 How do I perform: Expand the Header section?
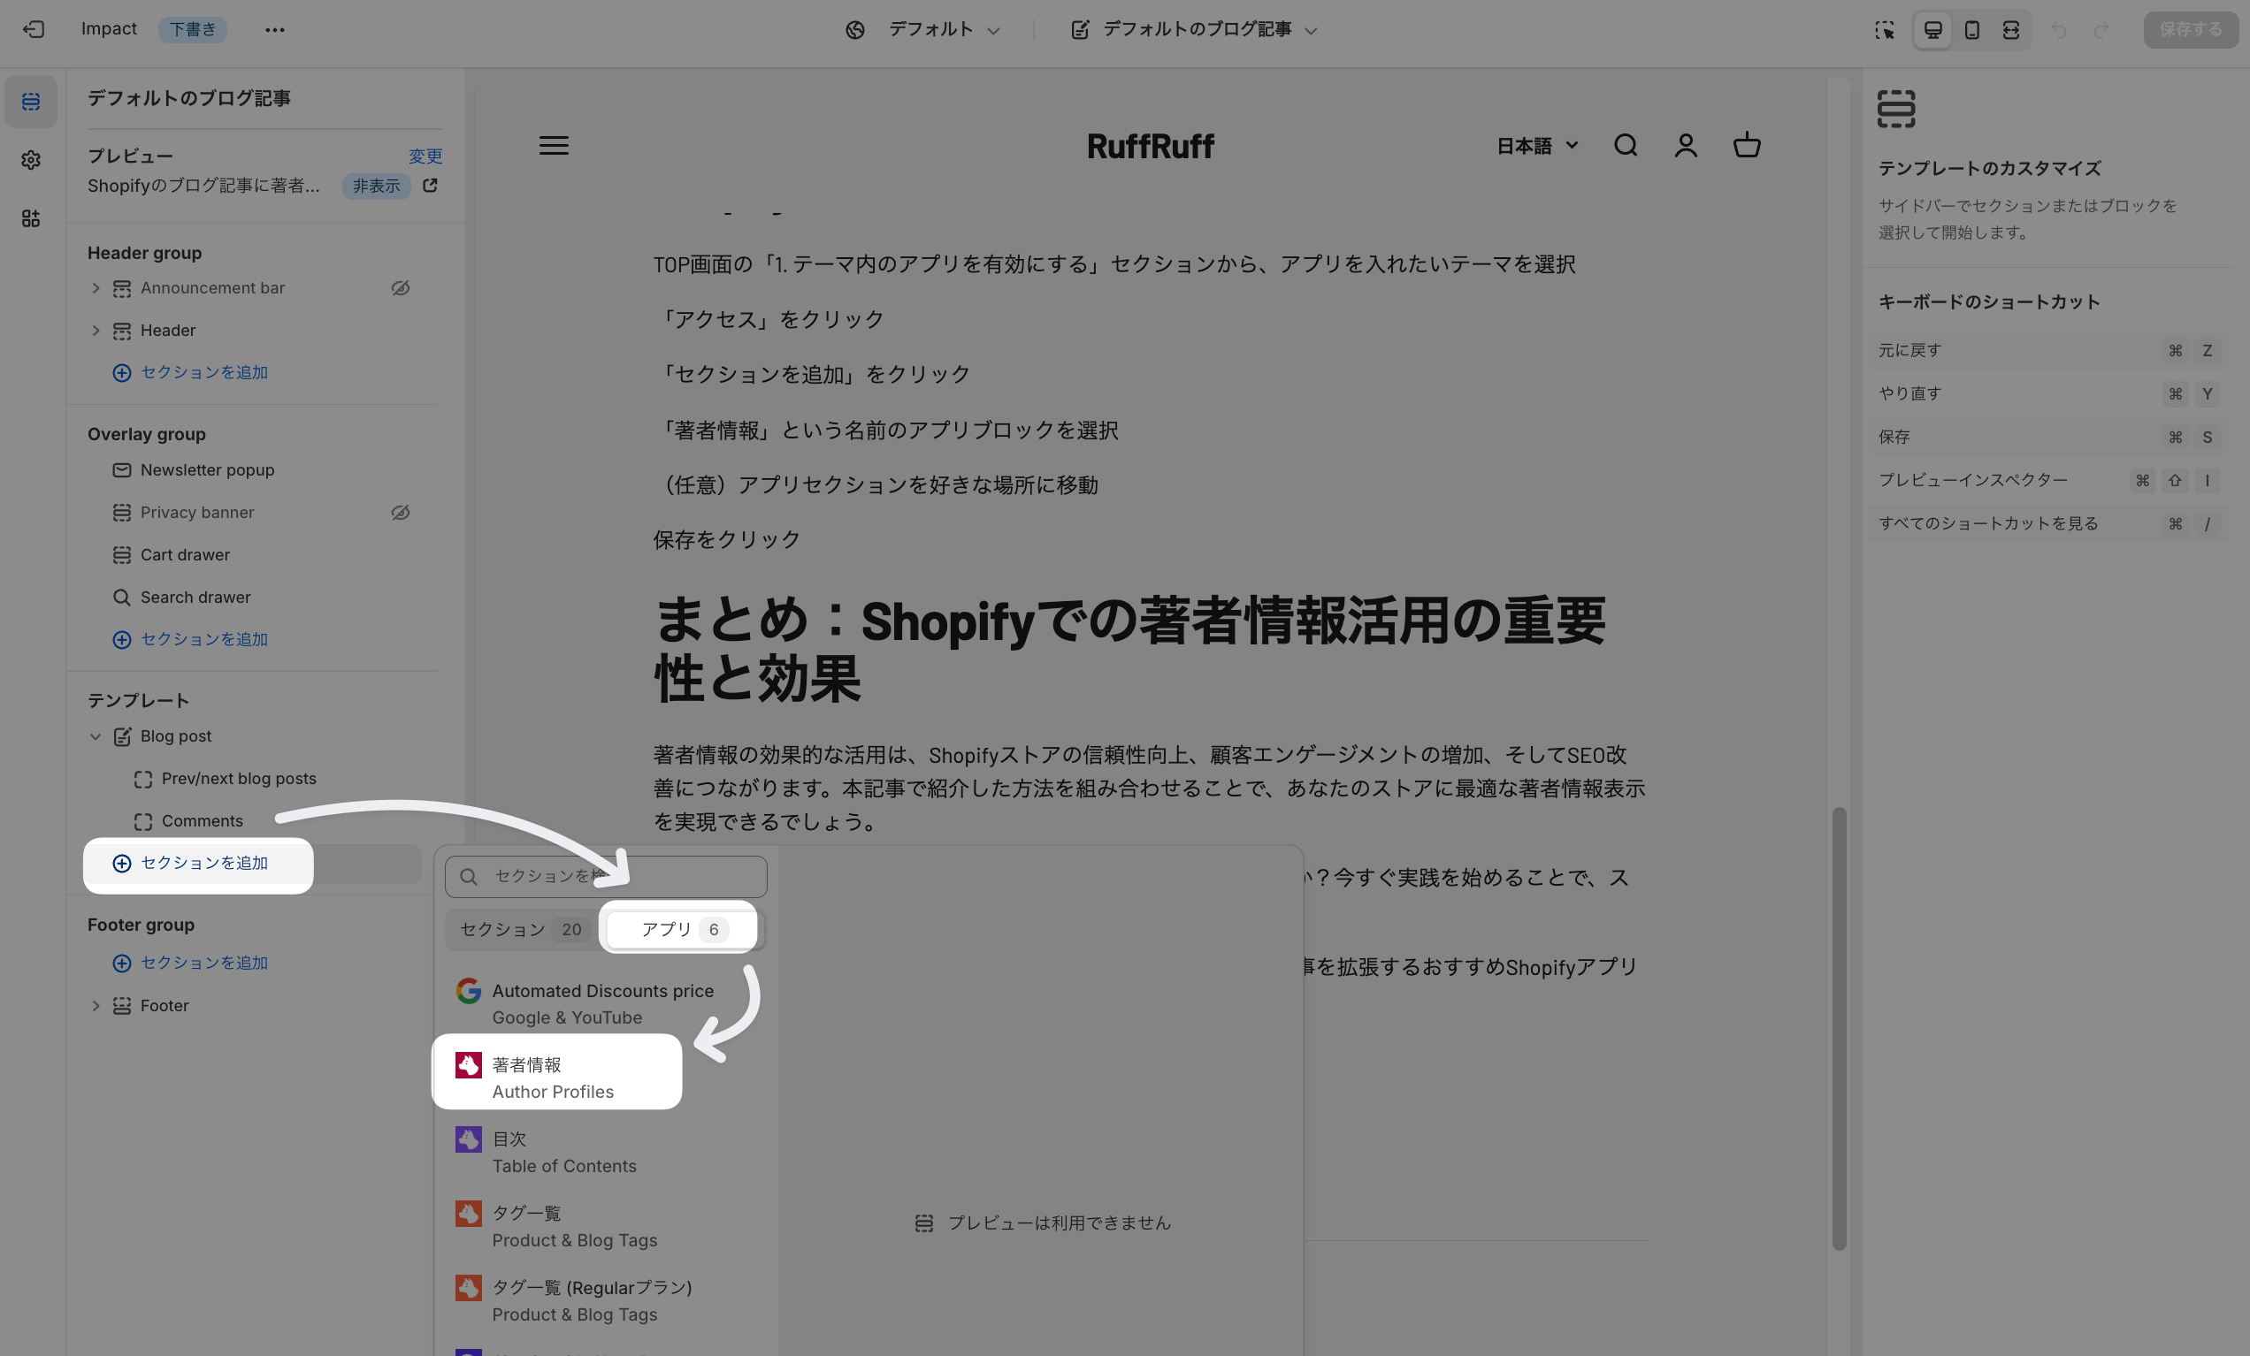point(95,331)
